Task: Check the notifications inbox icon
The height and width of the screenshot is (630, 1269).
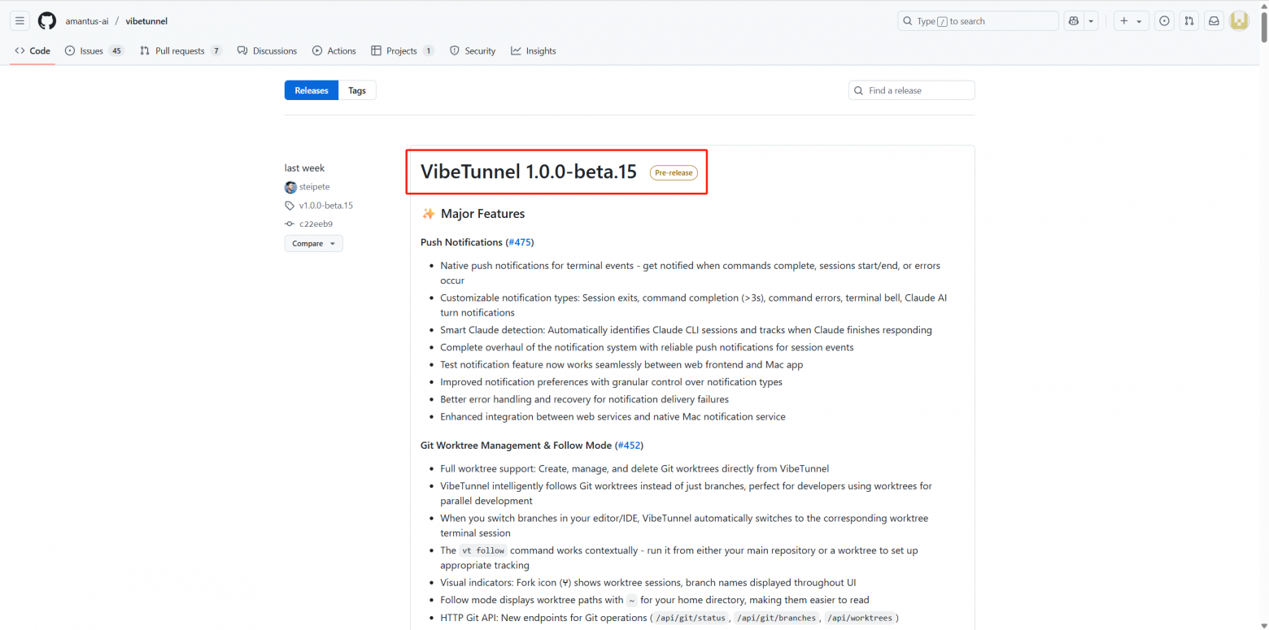Action: [x=1214, y=20]
